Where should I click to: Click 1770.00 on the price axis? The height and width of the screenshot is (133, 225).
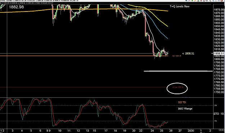pyautogui.click(x=219, y=79)
